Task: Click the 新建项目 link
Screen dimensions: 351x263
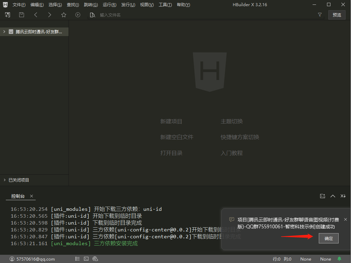Action: tap(171, 121)
